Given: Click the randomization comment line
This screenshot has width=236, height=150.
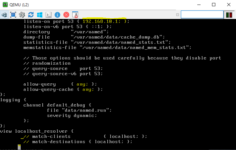Looking at the screenshot, I should coord(47,63).
